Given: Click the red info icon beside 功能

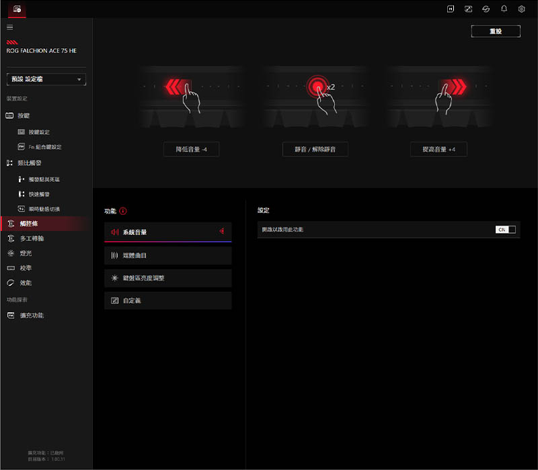Looking at the screenshot, I should (x=123, y=211).
